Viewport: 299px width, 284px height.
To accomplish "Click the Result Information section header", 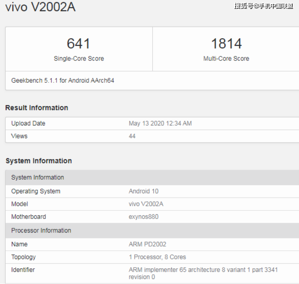I will coord(36,108).
